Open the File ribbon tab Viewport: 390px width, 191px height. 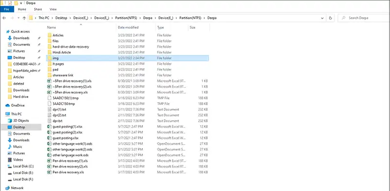coord(7,9)
